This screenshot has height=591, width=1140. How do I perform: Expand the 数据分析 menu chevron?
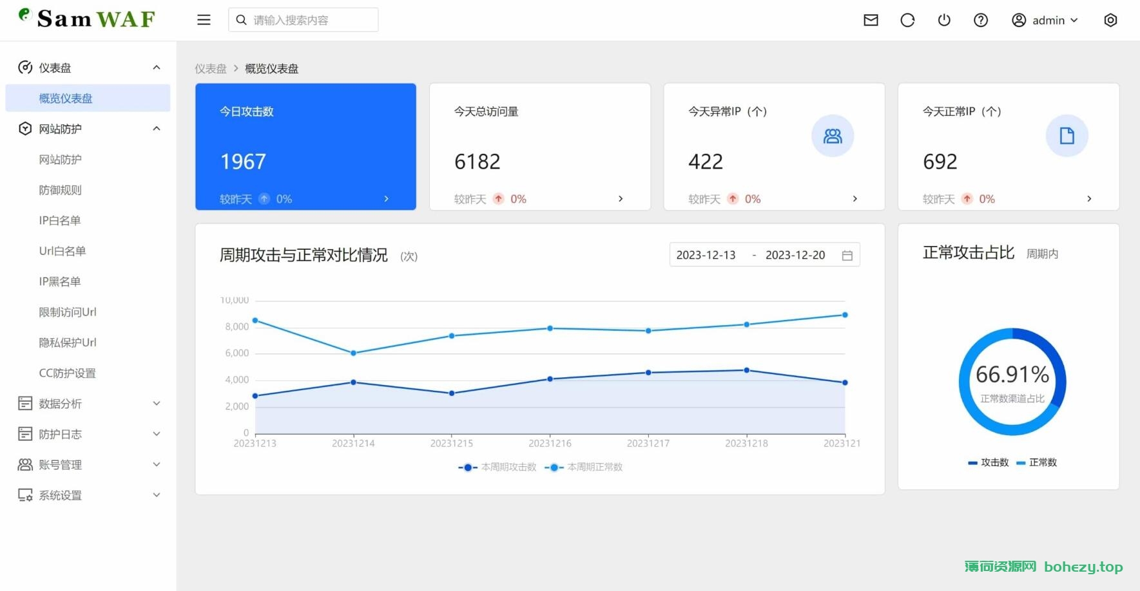point(156,404)
